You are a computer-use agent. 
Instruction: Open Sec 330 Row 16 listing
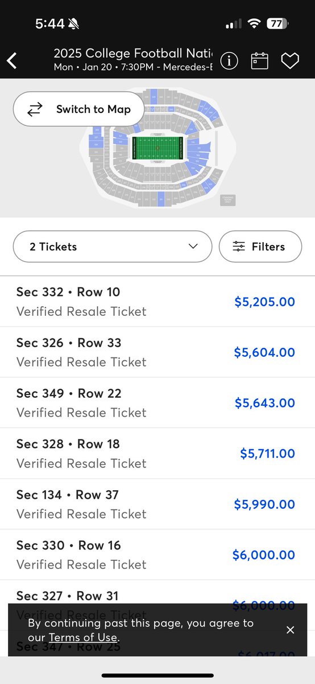(157, 555)
